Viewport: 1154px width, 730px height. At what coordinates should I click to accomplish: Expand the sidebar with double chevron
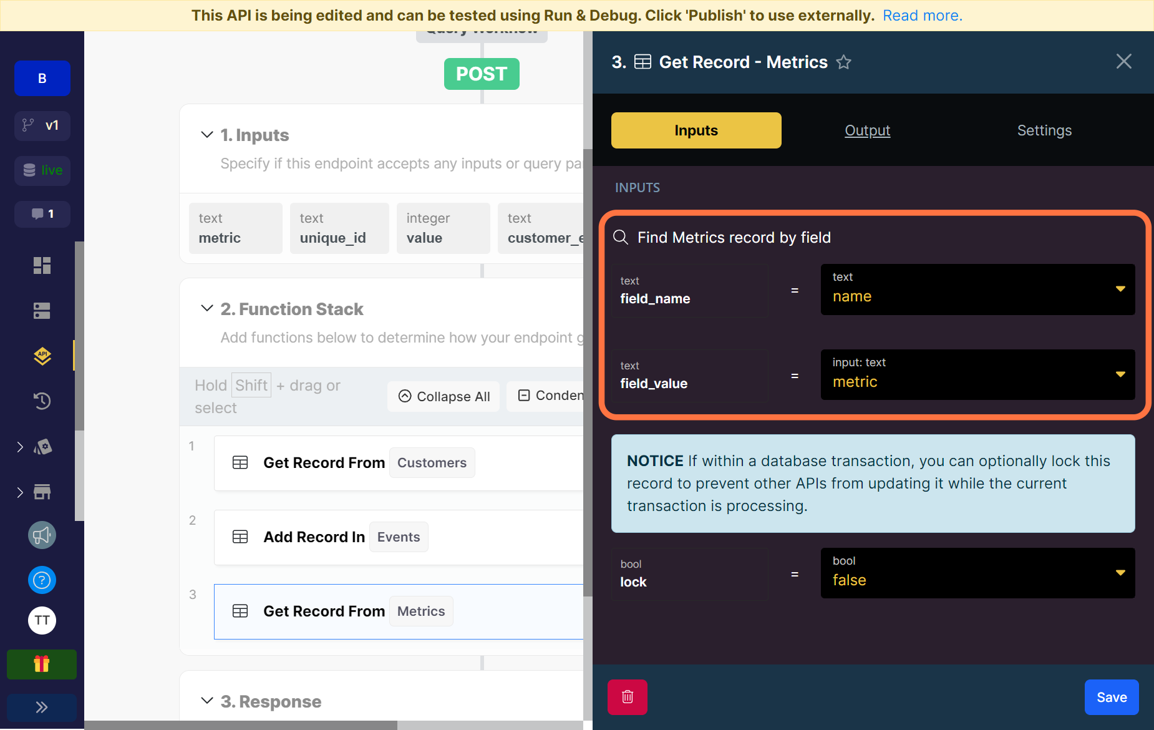[x=42, y=708]
